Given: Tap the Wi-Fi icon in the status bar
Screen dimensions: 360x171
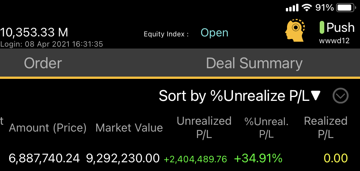Looking at the screenshot, I should click(307, 8).
